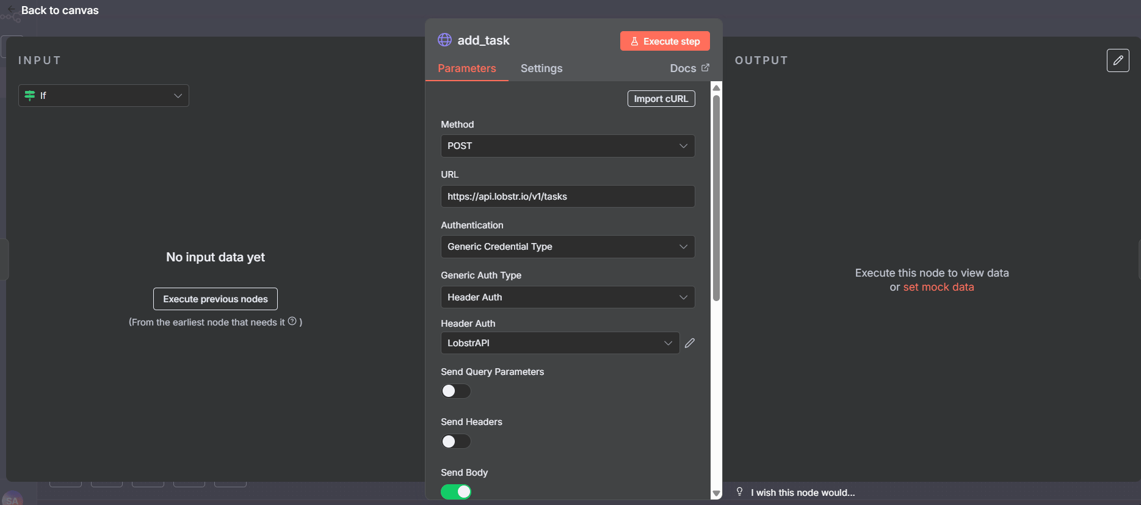Click the If node icon in input selector
Image resolution: width=1141 pixels, height=505 pixels.
(29, 95)
